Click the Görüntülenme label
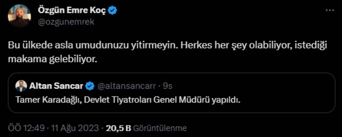 coord(160,128)
